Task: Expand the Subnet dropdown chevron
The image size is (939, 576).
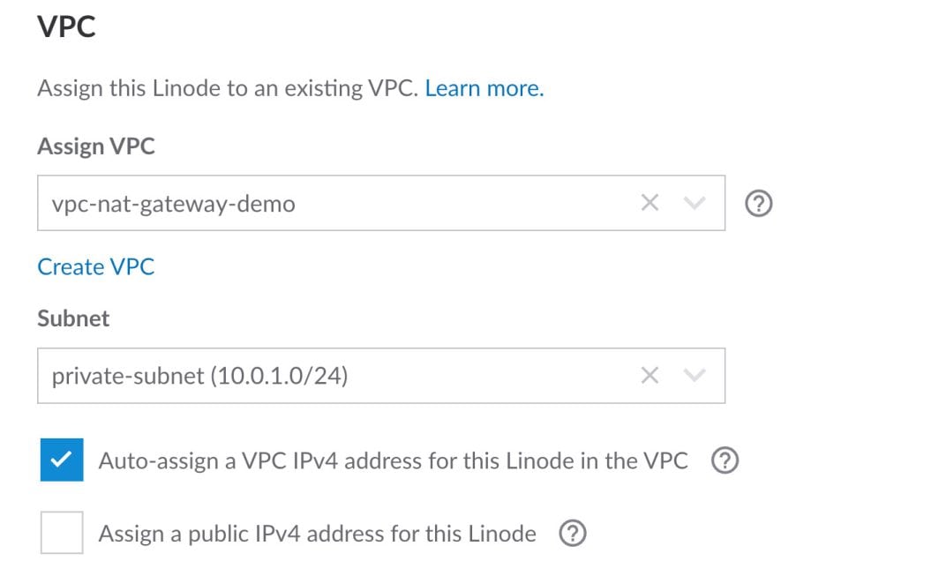Action: click(x=695, y=376)
